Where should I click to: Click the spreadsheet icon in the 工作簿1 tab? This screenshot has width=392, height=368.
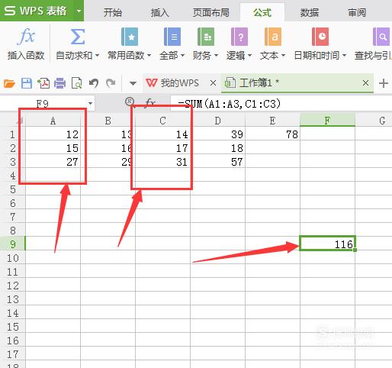(230, 82)
